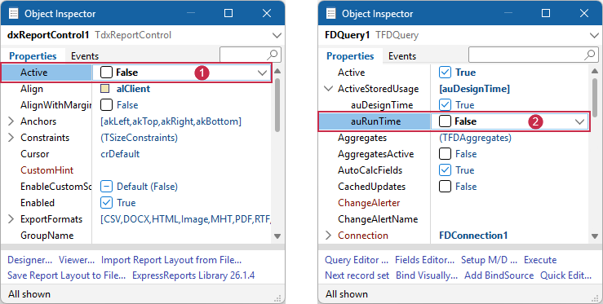Image resolution: width=603 pixels, height=304 pixels.
Task: Click the [akLeft,akTop,akRight,akBottom] value
Action: coord(171,121)
